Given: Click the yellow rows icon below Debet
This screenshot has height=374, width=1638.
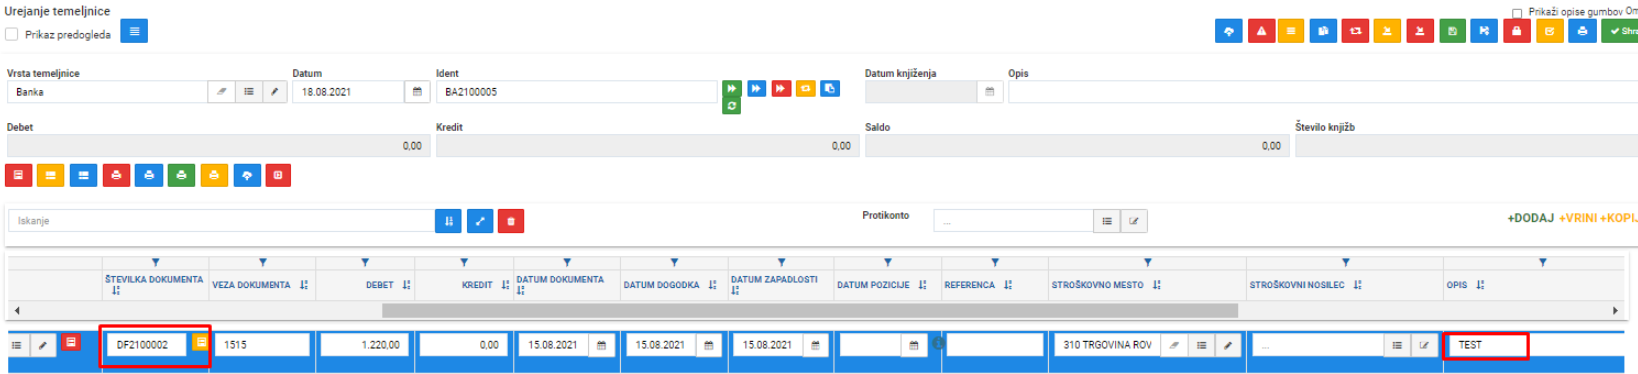Looking at the screenshot, I should pyautogui.click(x=50, y=175).
